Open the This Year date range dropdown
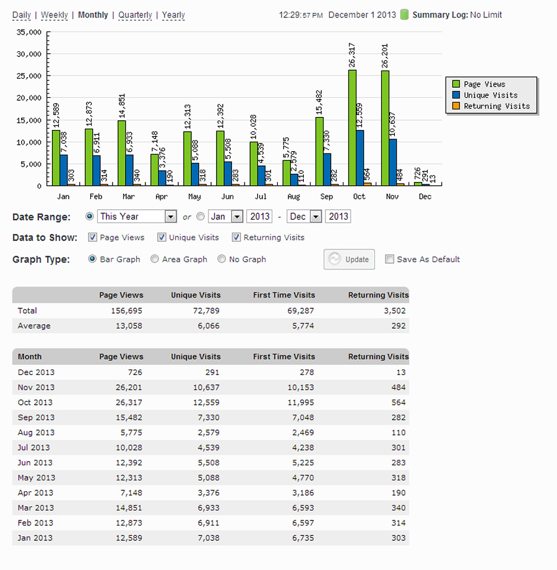 (171, 217)
